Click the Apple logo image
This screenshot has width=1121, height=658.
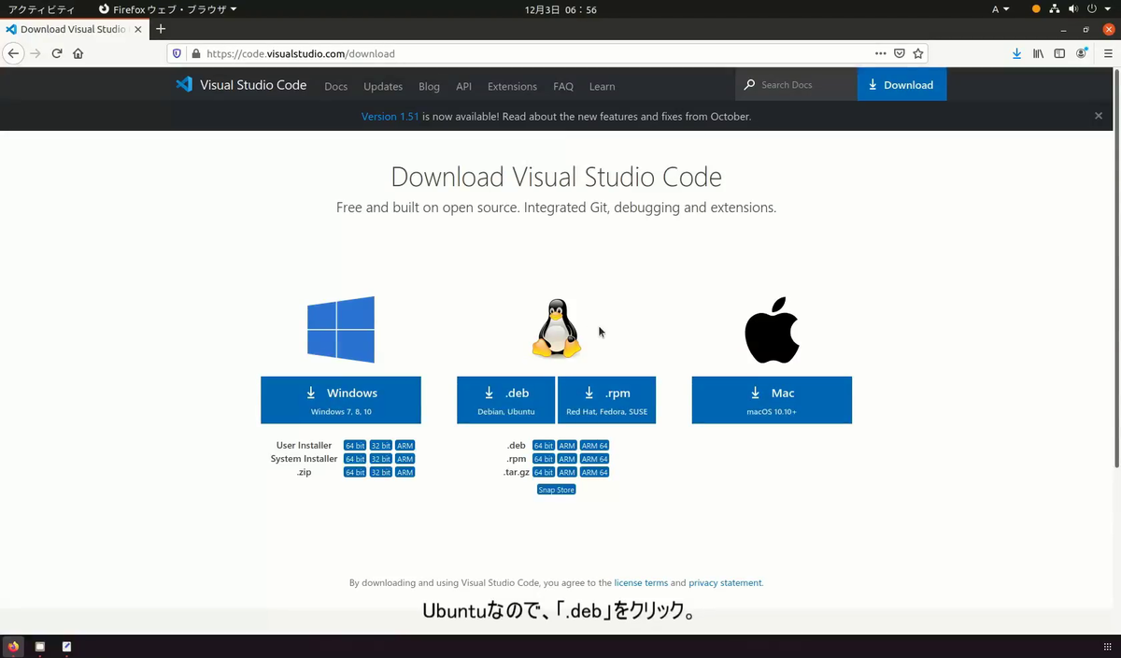772,330
